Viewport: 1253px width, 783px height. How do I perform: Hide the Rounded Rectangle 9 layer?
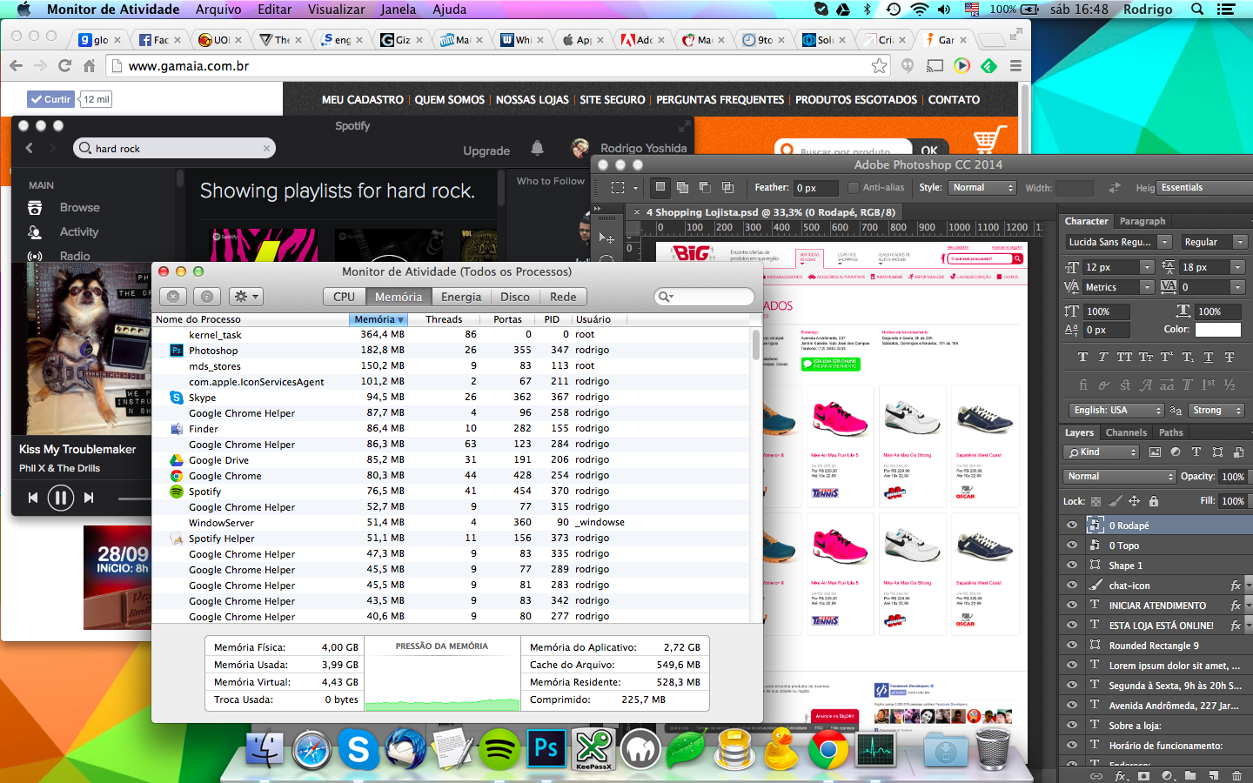click(1071, 646)
